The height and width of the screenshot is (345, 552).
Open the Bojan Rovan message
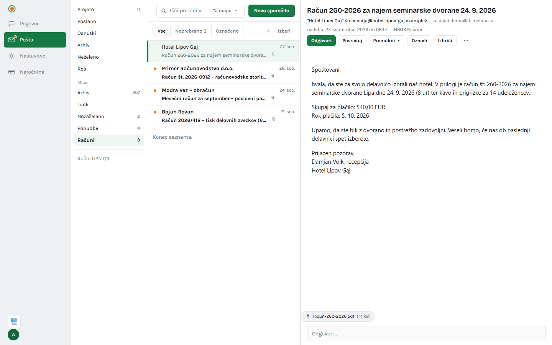[x=224, y=116]
